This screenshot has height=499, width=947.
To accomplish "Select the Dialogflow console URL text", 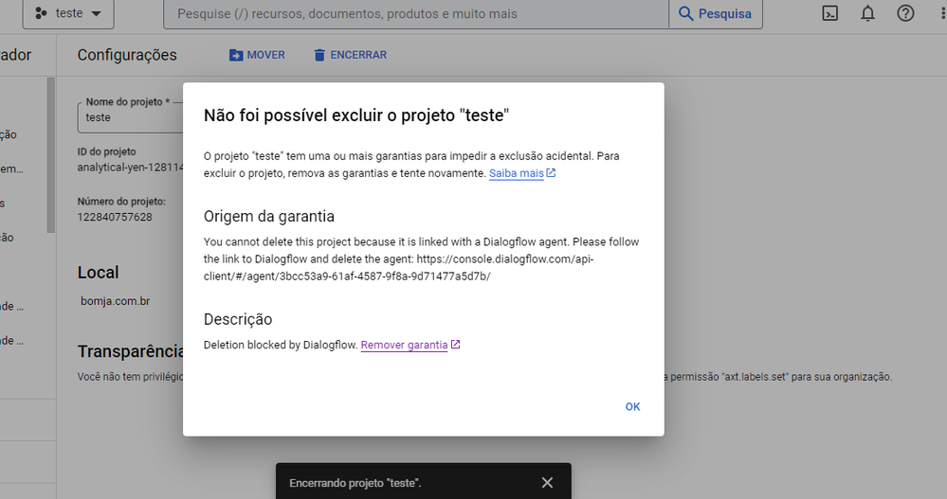I will (398, 267).
